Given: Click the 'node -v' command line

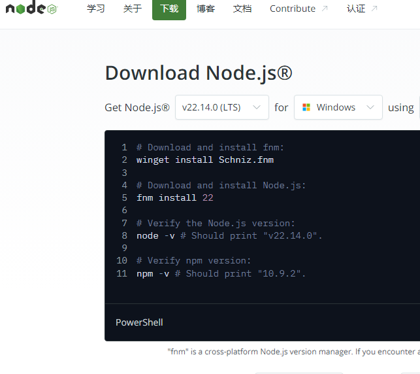Looking at the screenshot, I should [x=229, y=235].
